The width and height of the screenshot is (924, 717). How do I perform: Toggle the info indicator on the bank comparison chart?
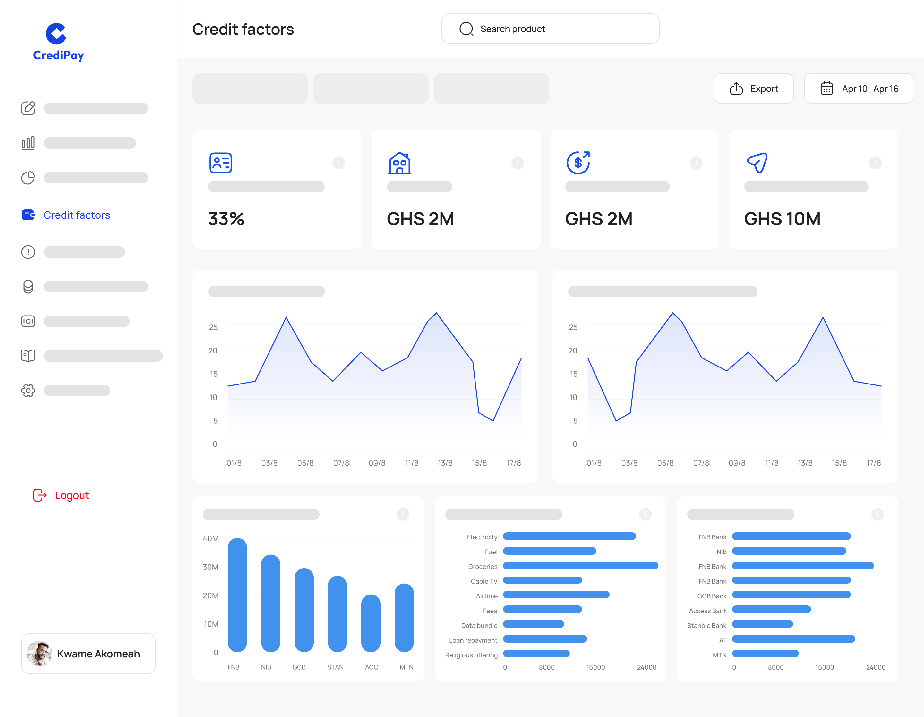877,514
